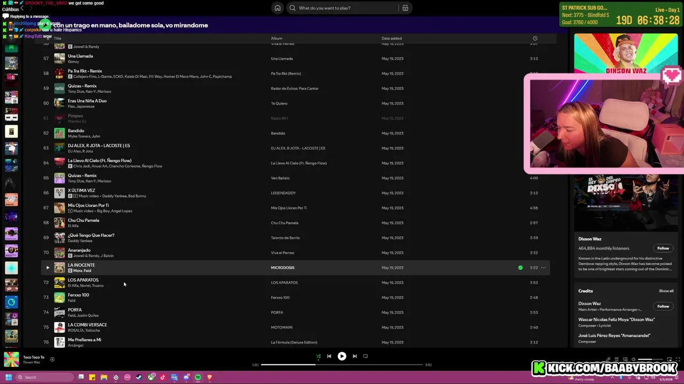The width and height of the screenshot is (684, 384).
Task: Sort by the duration clock header icon
Action: [535, 38]
